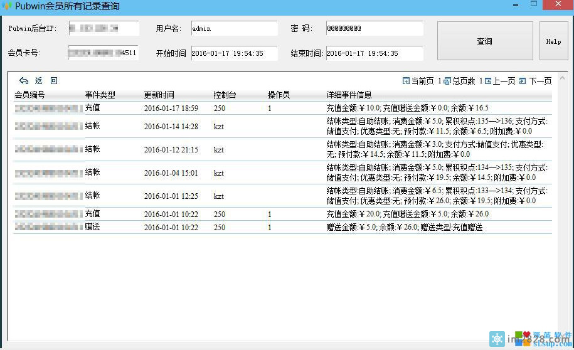Focus the Pubwin后台IP input field
The height and width of the screenshot is (350, 574).
(103, 29)
